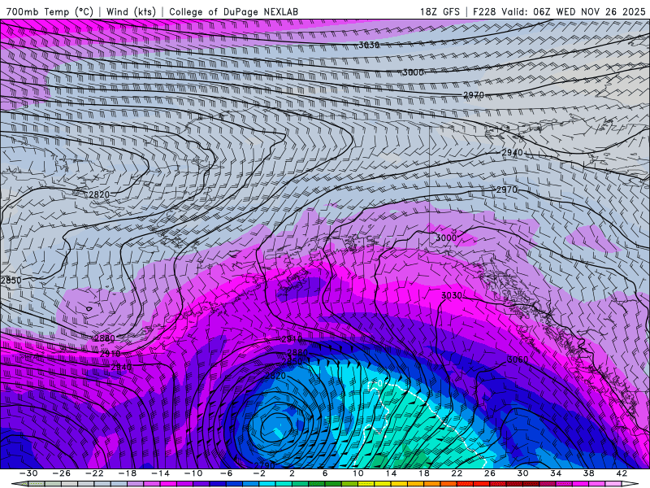Select the "College of DuPage NEXLAB" text
650x488 pixels.
[x=233, y=11]
